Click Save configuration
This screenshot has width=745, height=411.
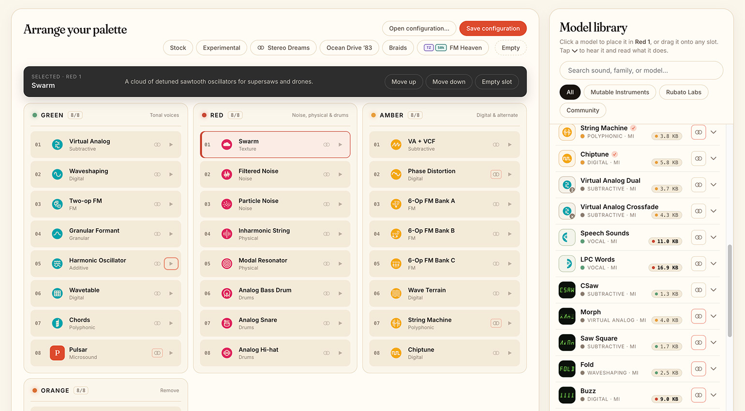point(493,29)
